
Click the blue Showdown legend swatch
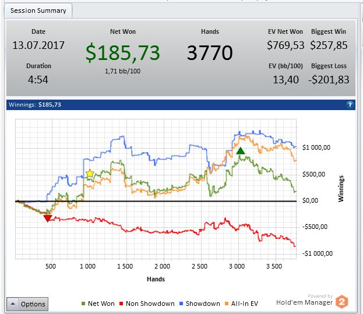[x=181, y=304]
